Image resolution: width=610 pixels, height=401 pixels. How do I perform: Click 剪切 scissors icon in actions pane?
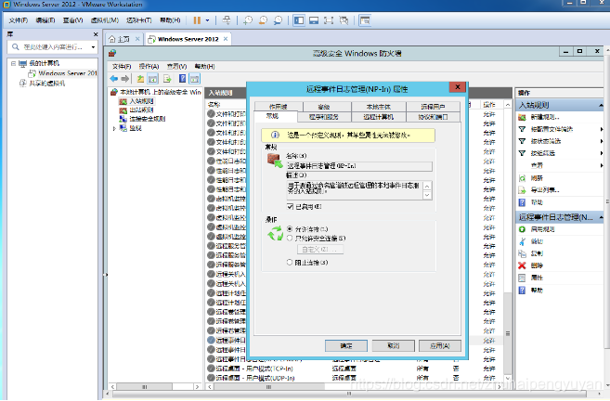coord(522,241)
